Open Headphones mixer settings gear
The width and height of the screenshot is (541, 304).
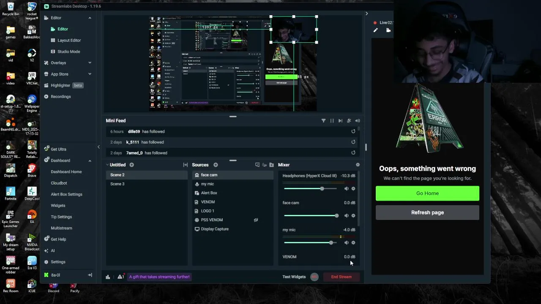tap(353, 189)
